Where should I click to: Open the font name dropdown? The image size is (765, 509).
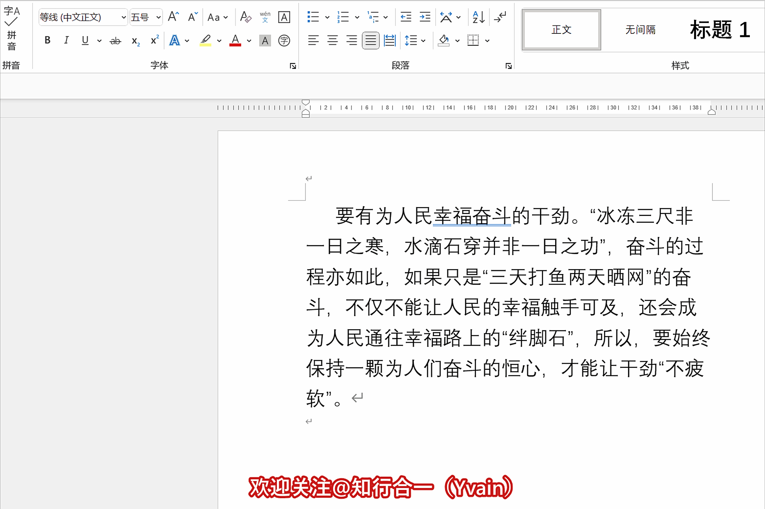point(123,17)
